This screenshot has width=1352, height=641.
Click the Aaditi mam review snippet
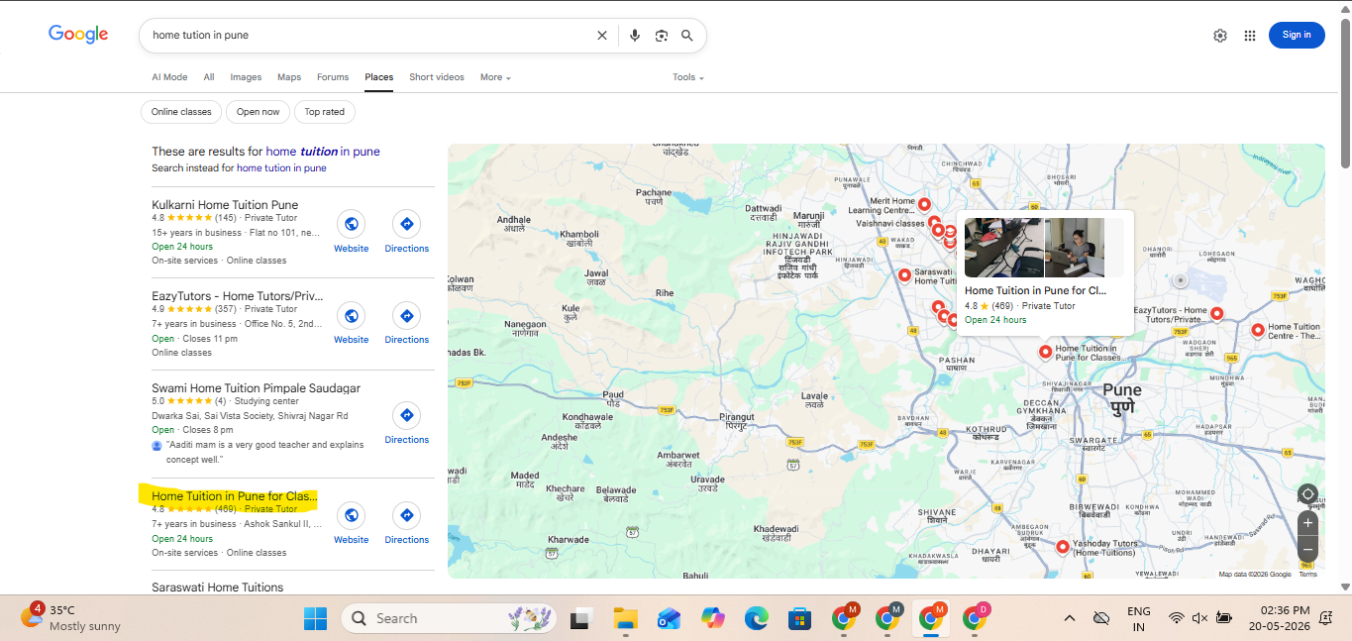pos(265,452)
